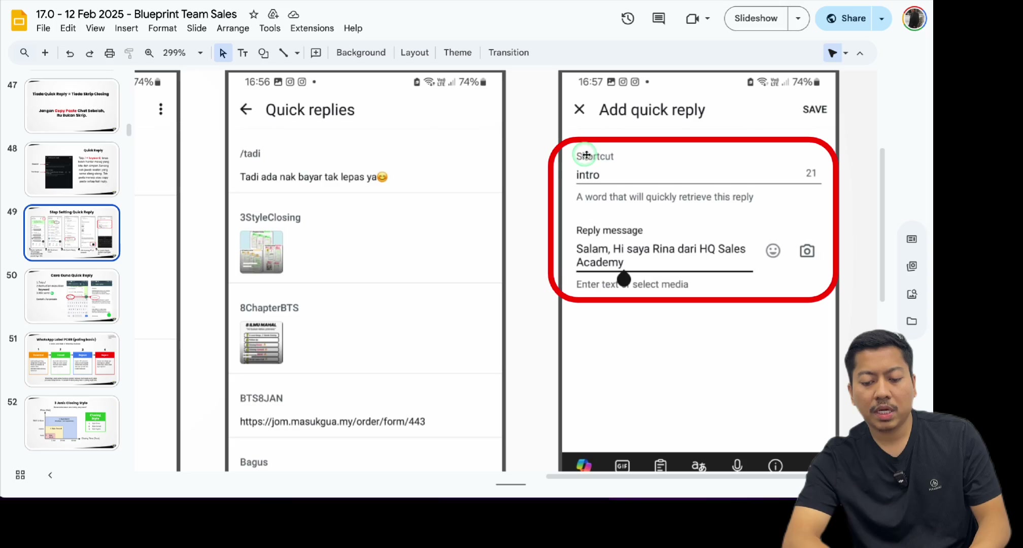Open grid view of slides

pos(20,475)
